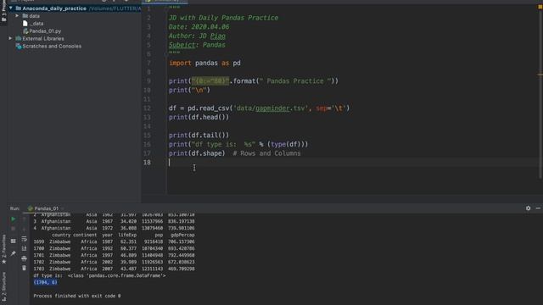Click the orange stripe mark on editor scrollbar
543x305 pixels.
pyautogui.click(x=540, y=75)
